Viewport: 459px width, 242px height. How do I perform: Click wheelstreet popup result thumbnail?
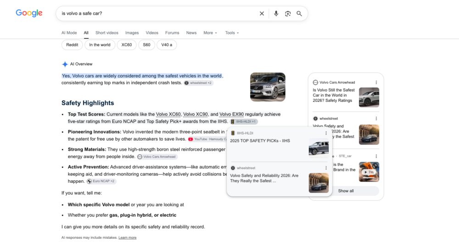(319, 183)
